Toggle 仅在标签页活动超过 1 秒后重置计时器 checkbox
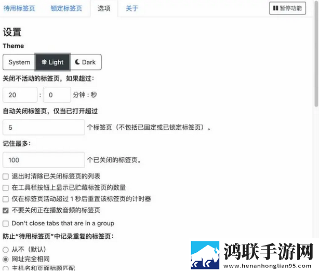This screenshot has width=319, height=272. [6, 199]
